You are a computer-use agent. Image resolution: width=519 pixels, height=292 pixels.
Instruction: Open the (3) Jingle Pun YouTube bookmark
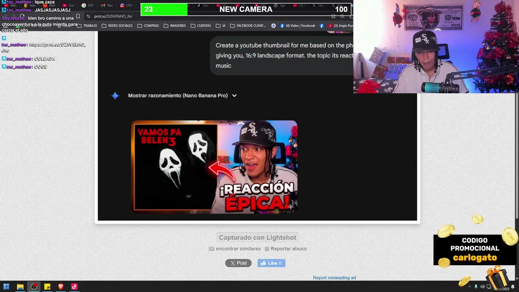coord(341,26)
